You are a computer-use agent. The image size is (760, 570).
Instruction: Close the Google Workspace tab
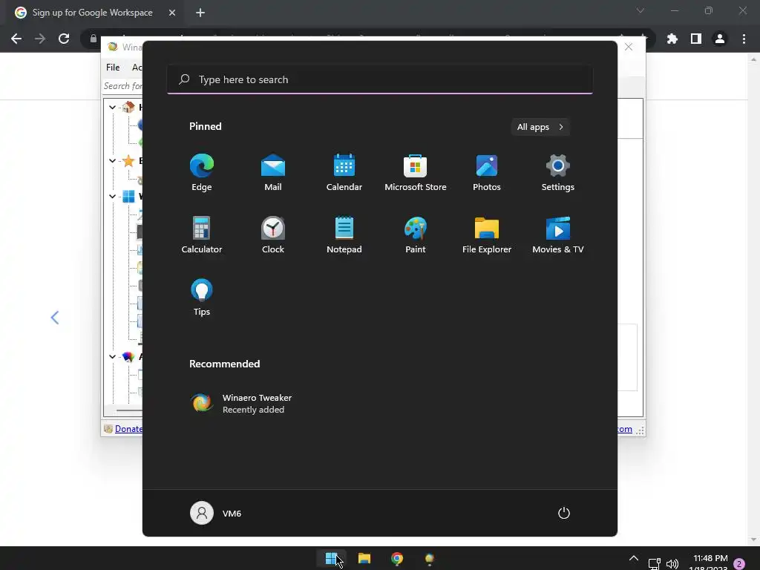[172, 13]
